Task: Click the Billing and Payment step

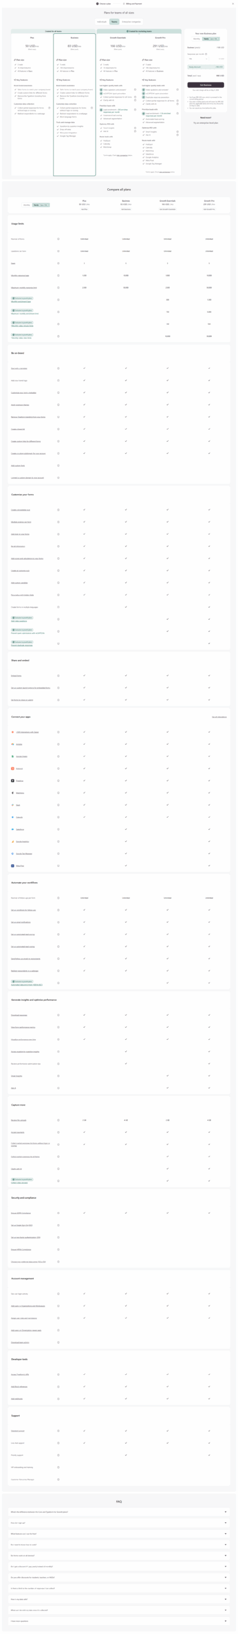Action: click(x=133, y=4)
